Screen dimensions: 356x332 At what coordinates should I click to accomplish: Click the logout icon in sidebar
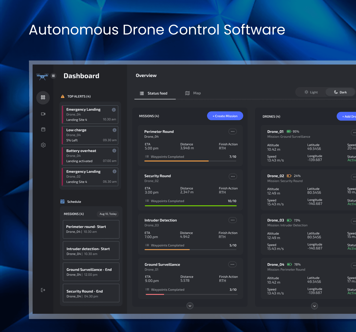[x=43, y=290]
